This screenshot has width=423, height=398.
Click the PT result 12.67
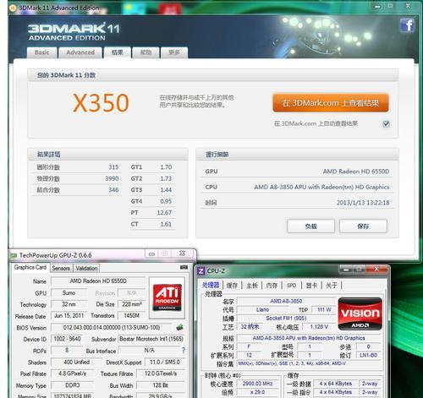pyautogui.click(x=164, y=213)
